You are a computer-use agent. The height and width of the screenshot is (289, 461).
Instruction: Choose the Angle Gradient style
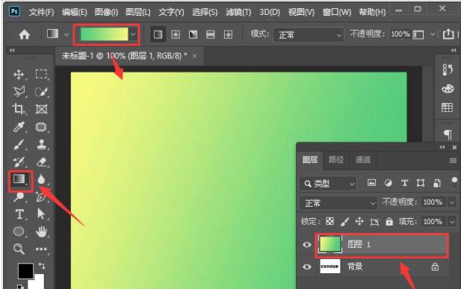click(x=193, y=34)
